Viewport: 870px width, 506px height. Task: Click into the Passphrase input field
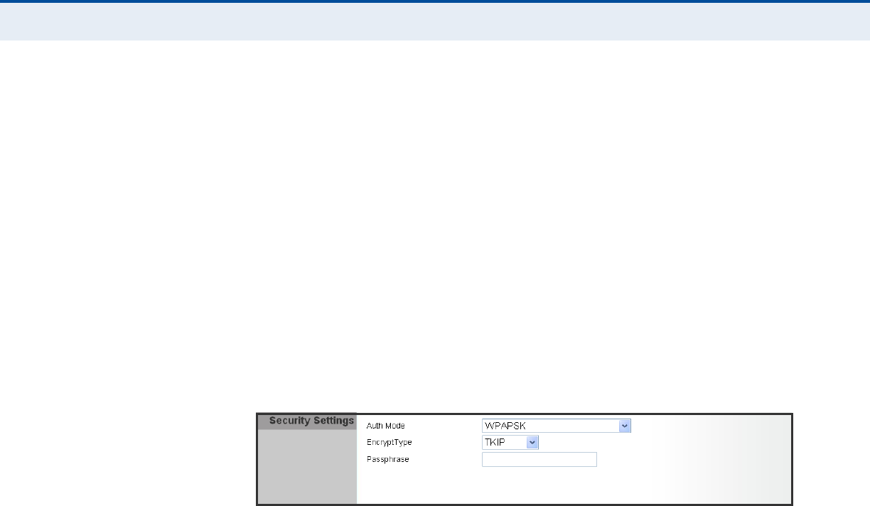click(x=539, y=460)
